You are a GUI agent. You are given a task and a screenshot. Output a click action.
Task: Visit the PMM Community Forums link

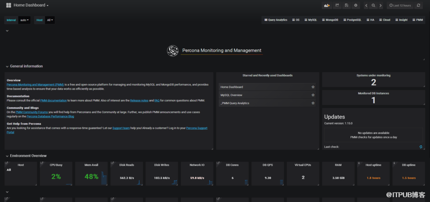click(x=31, y=112)
